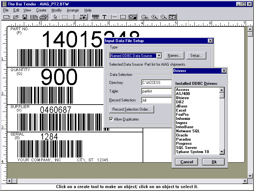Screen dimensions: 254x191
Task: Click the main window scroll up arrow
Action: [250, 29]
